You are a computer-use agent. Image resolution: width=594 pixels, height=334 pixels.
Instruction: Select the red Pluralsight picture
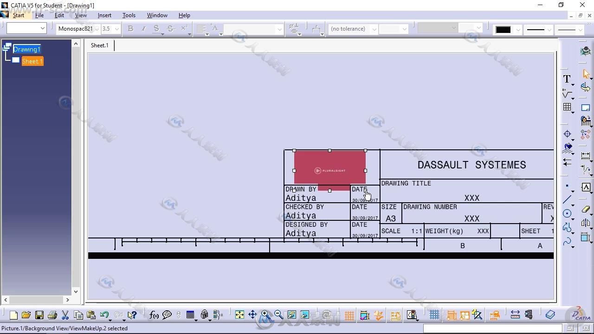(330, 170)
